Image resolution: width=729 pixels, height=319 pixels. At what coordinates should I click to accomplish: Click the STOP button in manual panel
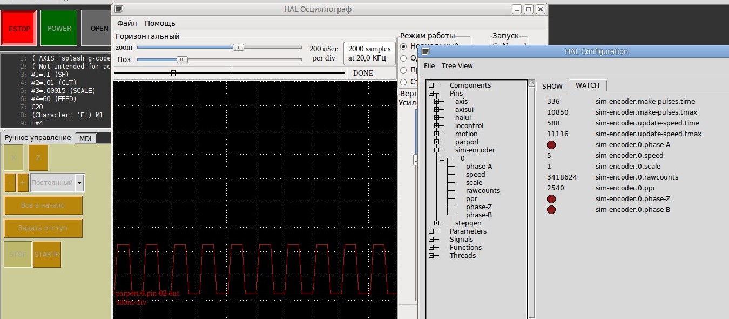[x=18, y=254]
